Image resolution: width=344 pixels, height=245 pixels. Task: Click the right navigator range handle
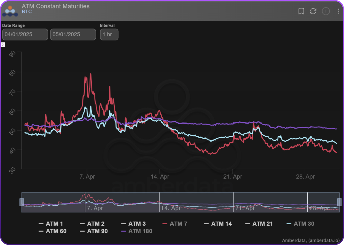pyautogui.click(x=339, y=202)
